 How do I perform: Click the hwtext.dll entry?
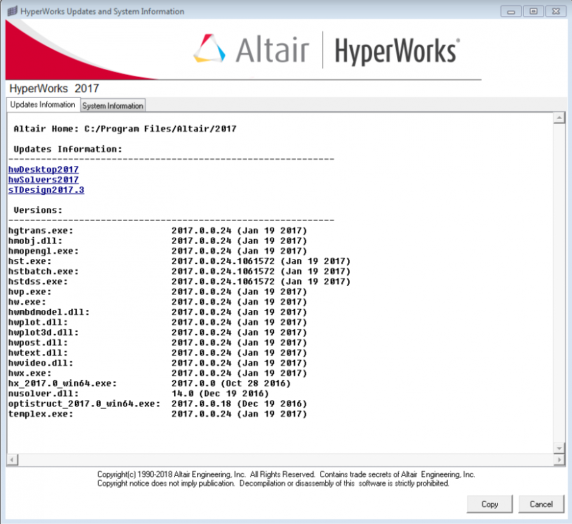pyautogui.click(x=157, y=353)
